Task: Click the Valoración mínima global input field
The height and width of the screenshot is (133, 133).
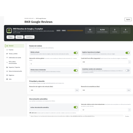Action: pyautogui.click(x=54, y=64)
